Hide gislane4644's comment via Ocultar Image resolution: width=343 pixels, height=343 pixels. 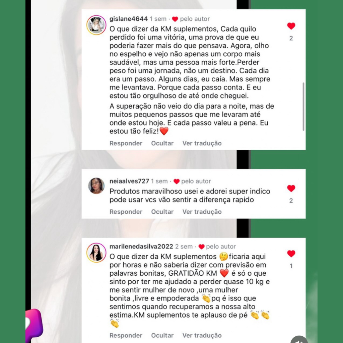point(162,143)
